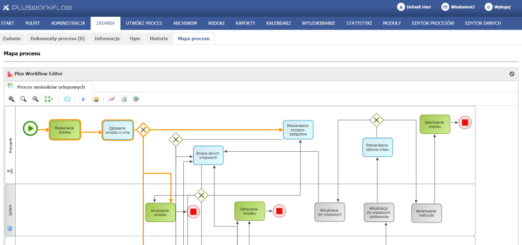The height and width of the screenshot is (245, 522).
Task: Open the Dokumenty procesu (0) tab
Action: point(57,39)
